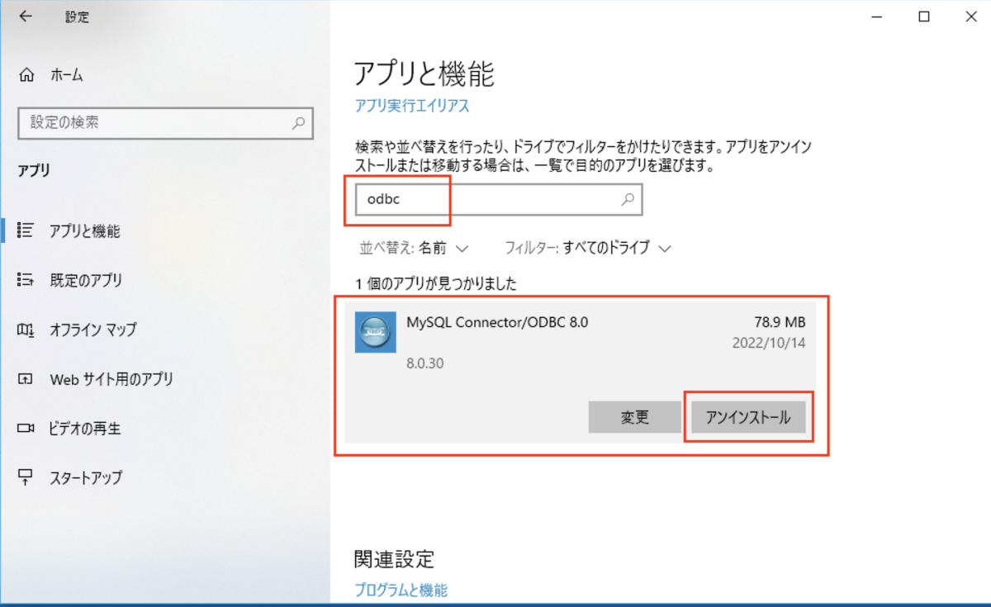Click the アプリと機能 list icon
991x607 pixels.
(x=26, y=230)
